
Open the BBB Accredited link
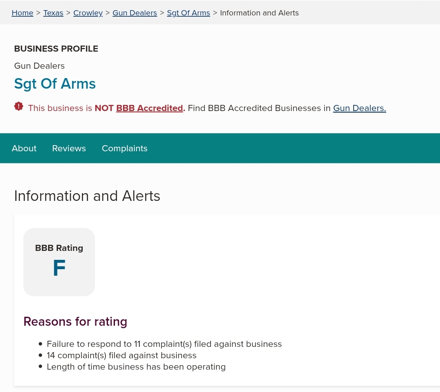click(150, 108)
